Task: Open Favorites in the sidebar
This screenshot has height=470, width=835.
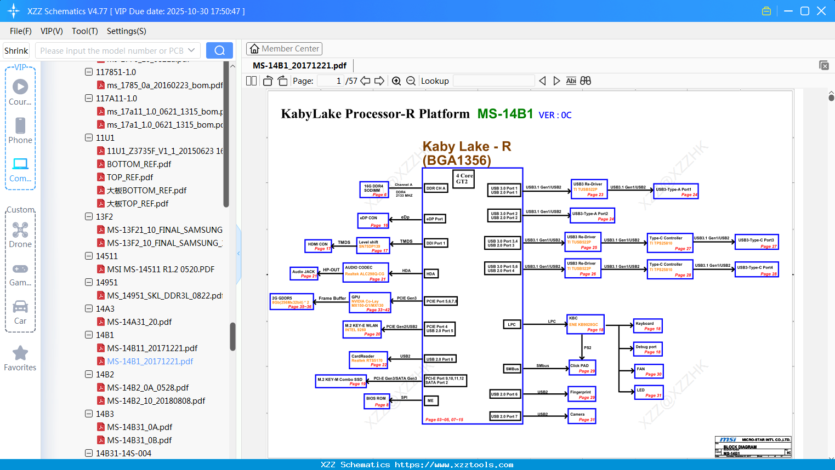Action: 20,359
